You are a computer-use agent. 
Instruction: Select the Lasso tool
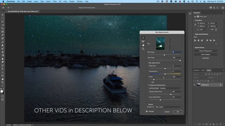click(2, 22)
